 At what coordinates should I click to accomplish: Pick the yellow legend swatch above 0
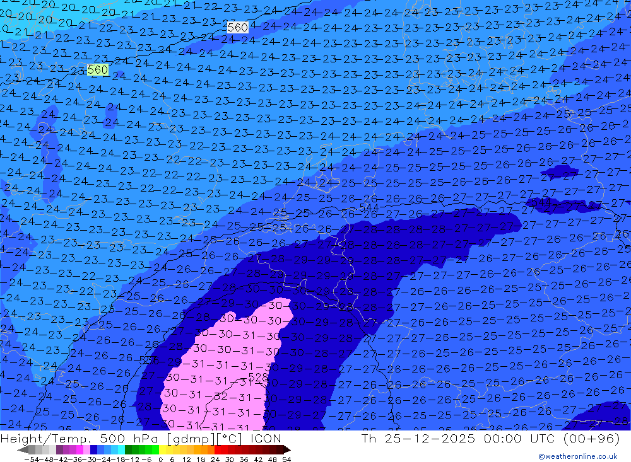163,449
